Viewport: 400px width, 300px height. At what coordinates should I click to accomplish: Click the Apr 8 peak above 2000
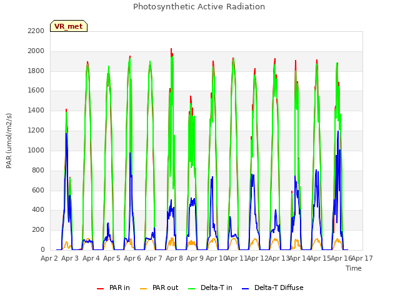click(171, 49)
